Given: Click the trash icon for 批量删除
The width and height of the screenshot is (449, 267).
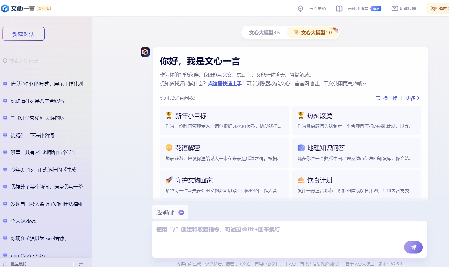Looking at the screenshot, I should point(5,264).
